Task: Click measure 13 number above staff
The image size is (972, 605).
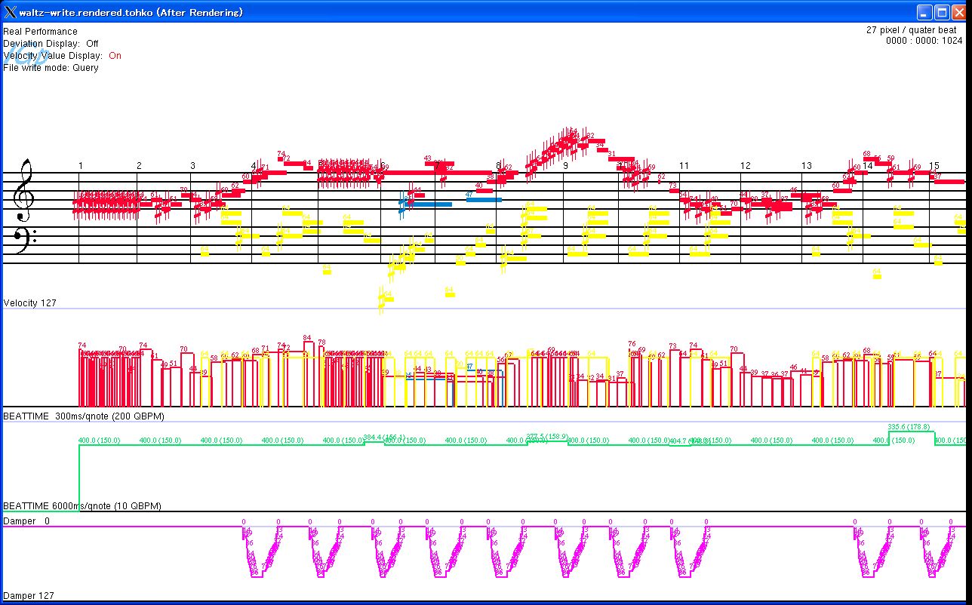Action: (806, 166)
